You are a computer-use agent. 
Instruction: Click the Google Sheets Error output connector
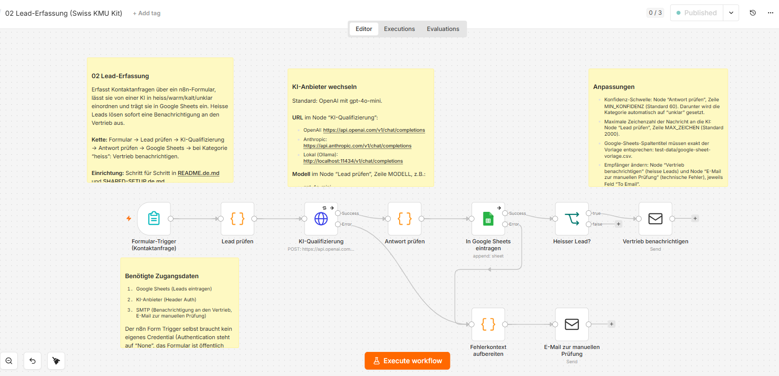(x=505, y=224)
